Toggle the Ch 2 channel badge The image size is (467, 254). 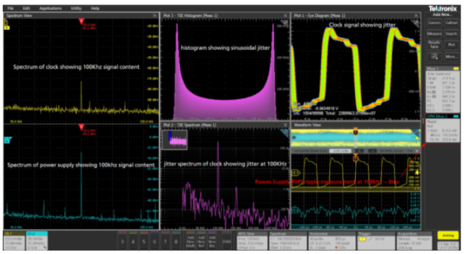point(36,242)
